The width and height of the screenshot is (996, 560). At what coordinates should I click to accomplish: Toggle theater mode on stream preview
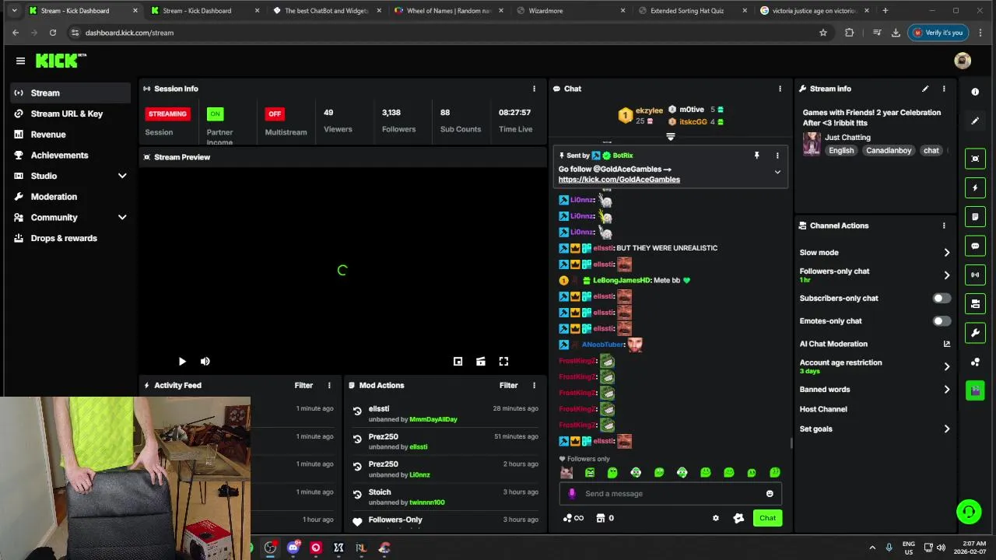click(481, 362)
